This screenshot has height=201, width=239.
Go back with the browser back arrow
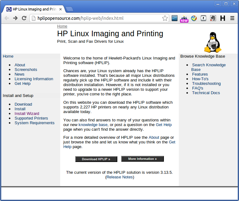click(7, 18)
